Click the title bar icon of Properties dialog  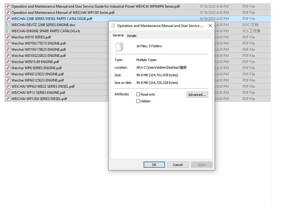click(113, 26)
